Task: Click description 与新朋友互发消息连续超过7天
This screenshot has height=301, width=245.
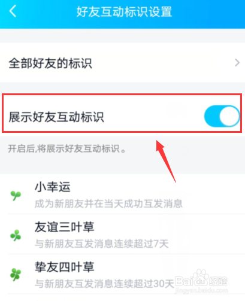Action: point(102,244)
